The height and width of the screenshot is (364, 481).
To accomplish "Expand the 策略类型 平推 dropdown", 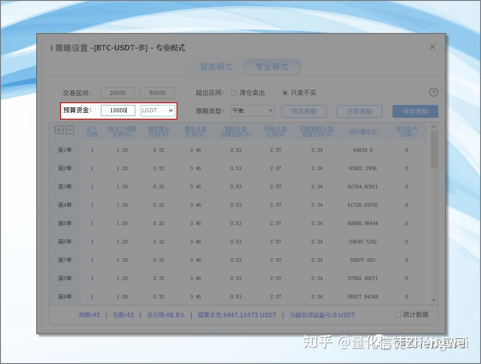I will (252, 111).
